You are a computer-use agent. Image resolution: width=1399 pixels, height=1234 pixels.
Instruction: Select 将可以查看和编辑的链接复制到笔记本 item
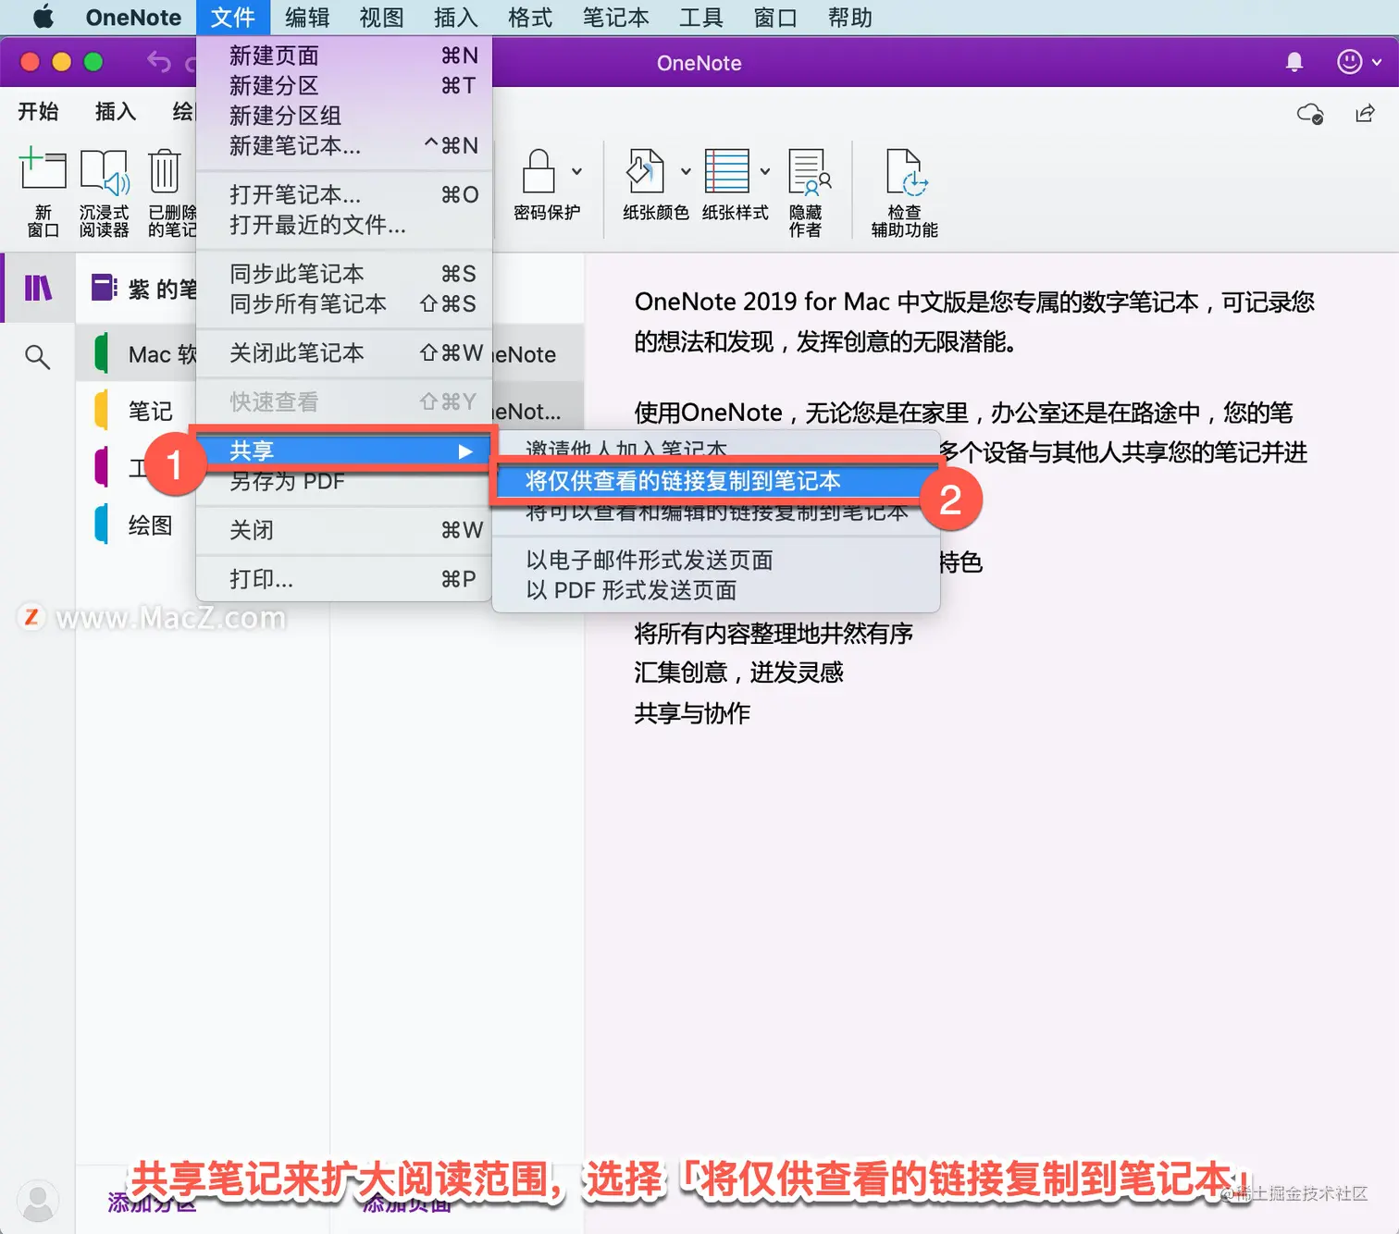pos(716,512)
